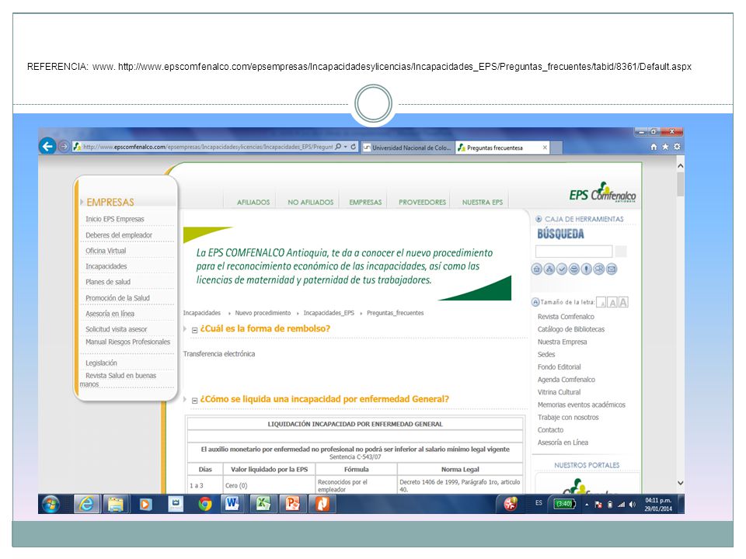
Task: Open the Windows Start button
Action: [51, 504]
